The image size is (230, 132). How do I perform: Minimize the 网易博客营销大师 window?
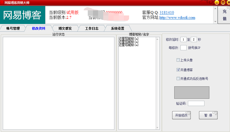[217, 2]
